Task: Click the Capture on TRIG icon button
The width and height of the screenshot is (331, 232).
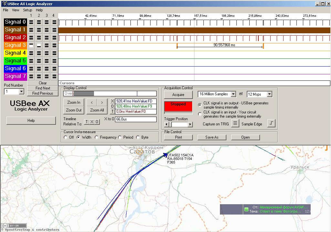Action: [235, 123]
